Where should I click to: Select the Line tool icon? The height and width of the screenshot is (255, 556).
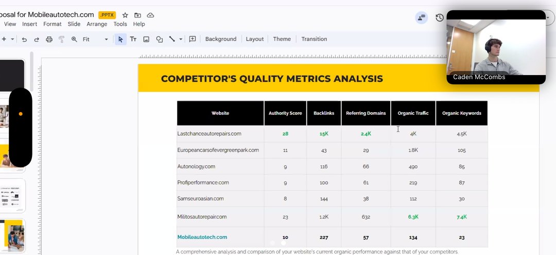tap(172, 39)
